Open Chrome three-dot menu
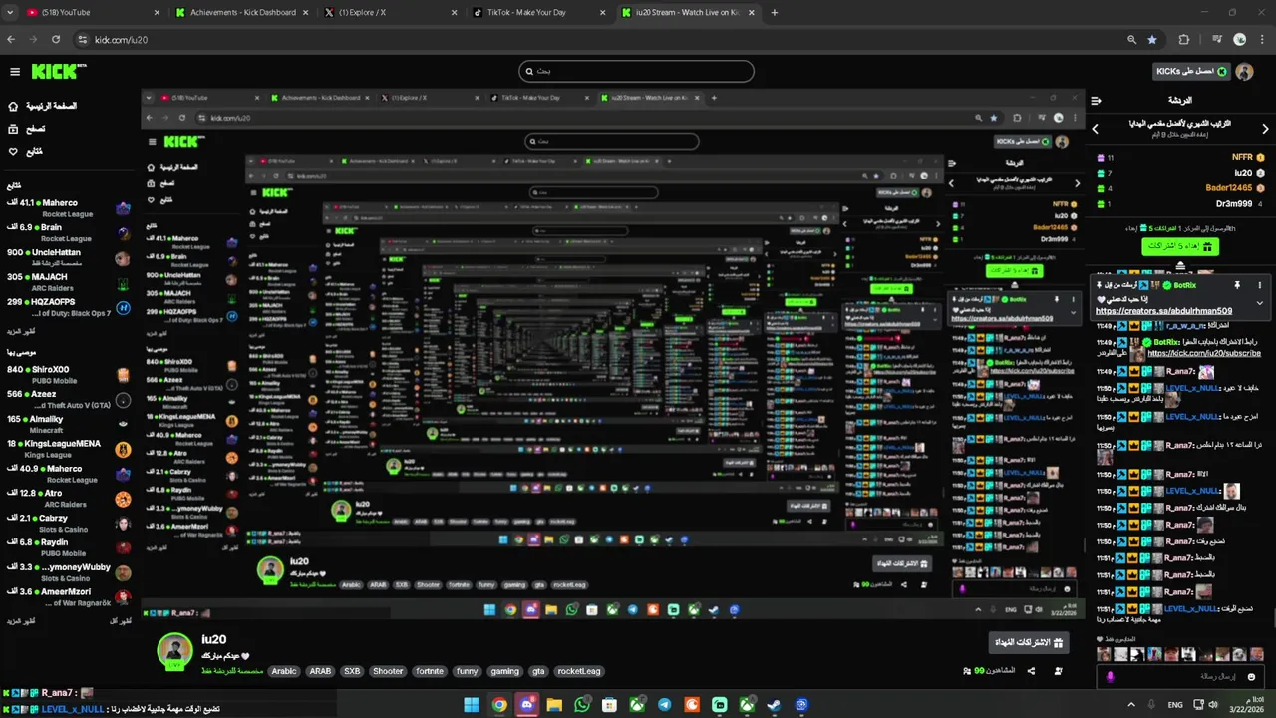Viewport: 1276px width, 718px height. tap(1262, 40)
